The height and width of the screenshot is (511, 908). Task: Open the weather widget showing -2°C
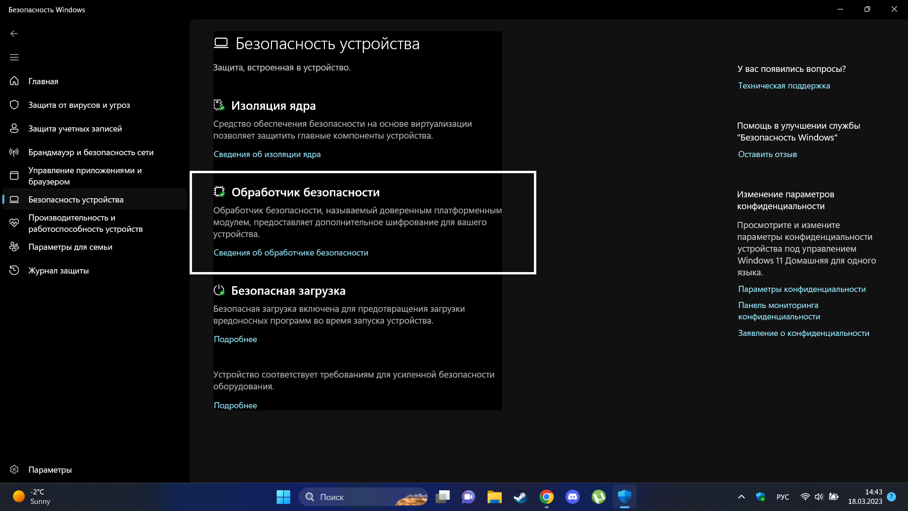pyautogui.click(x=32, y=497)
